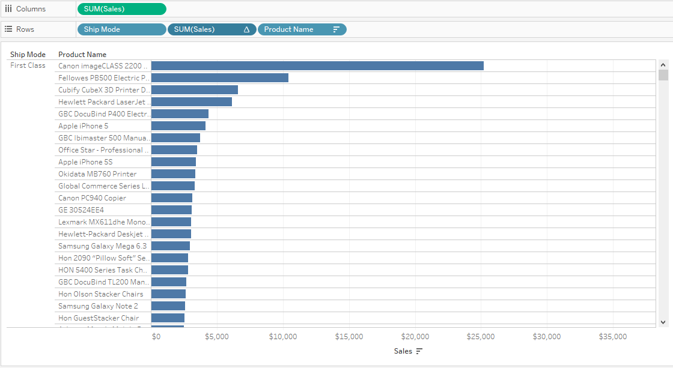
Task: Click the scroll down arrow of the chart
Action: (663, 322)
